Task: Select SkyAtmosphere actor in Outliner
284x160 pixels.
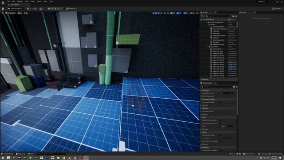Action: click(218, 40)
